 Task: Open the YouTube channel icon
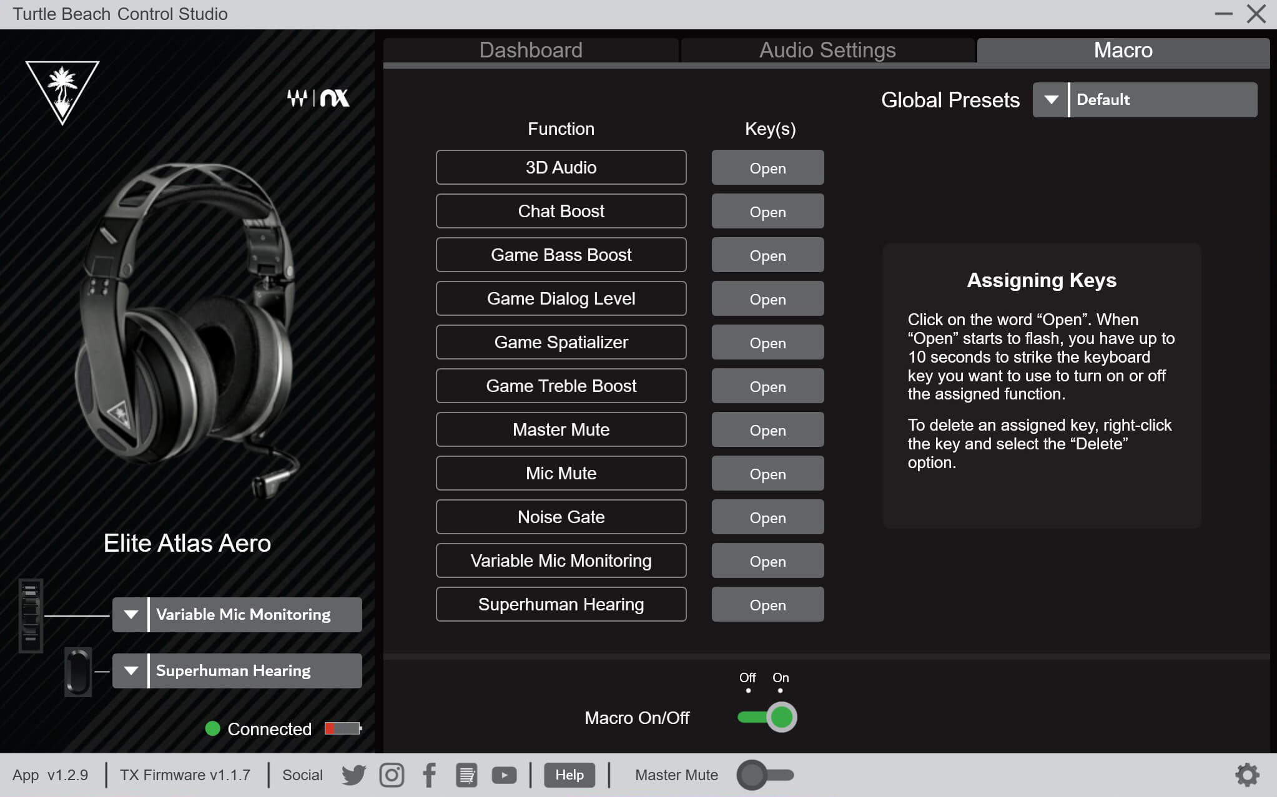(504, 775)
